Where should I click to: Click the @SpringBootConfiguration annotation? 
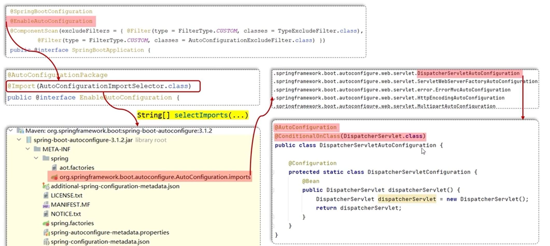[51, 11]
